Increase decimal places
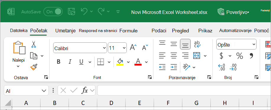The height and width of the screenshot is (110, 271). coord(221,67)
